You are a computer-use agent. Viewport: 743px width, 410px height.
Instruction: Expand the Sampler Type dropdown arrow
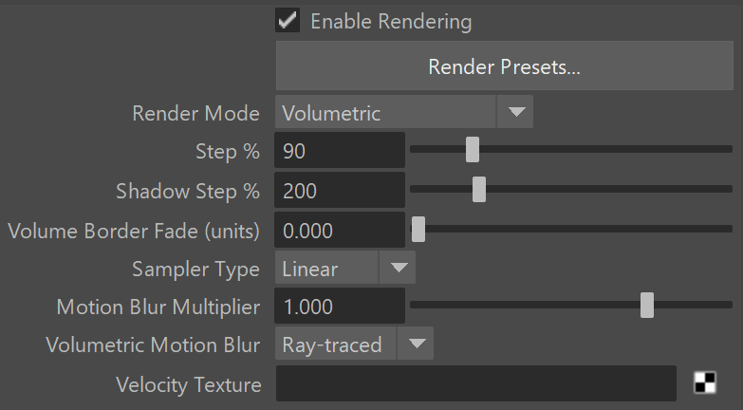[x=398, y=268]
